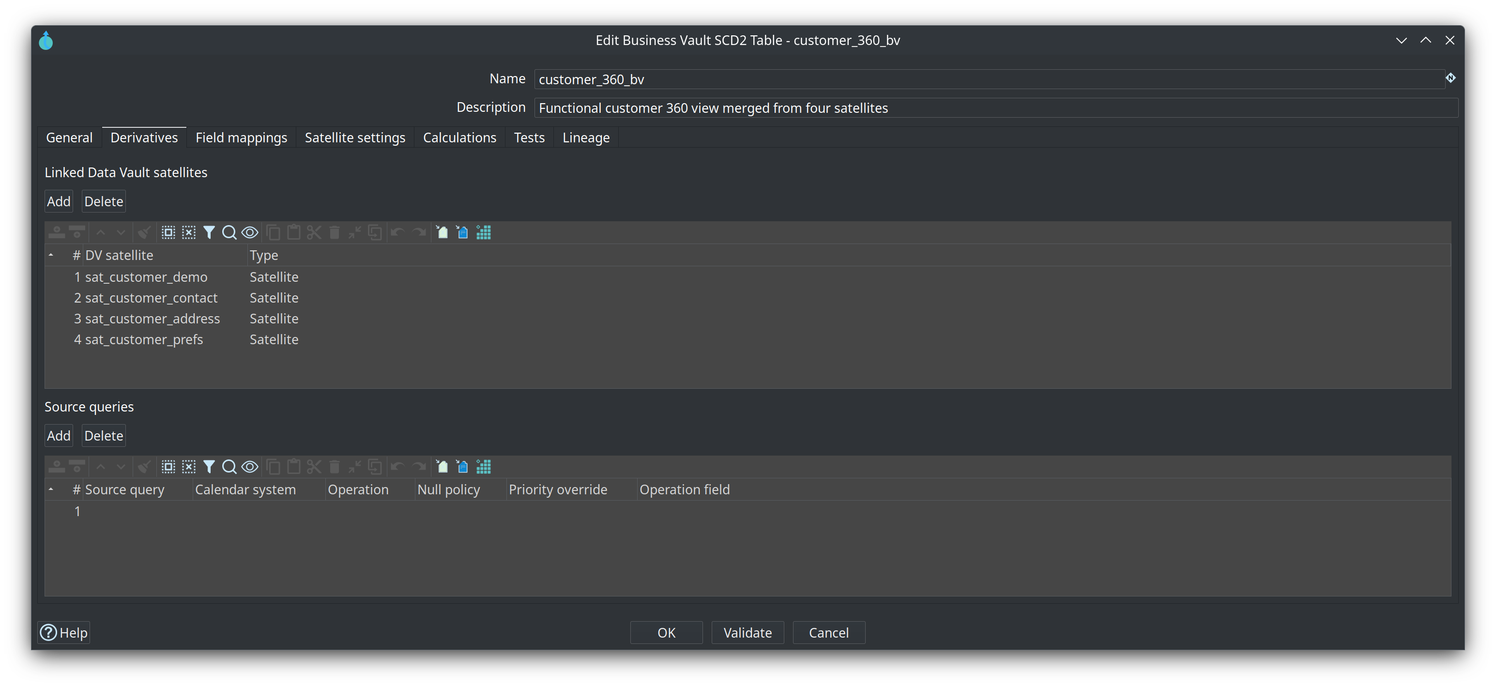Insert row after icon in Linked satellites toolbar

[76, 232]
